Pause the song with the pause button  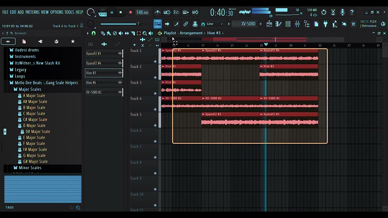pos(112,12)
